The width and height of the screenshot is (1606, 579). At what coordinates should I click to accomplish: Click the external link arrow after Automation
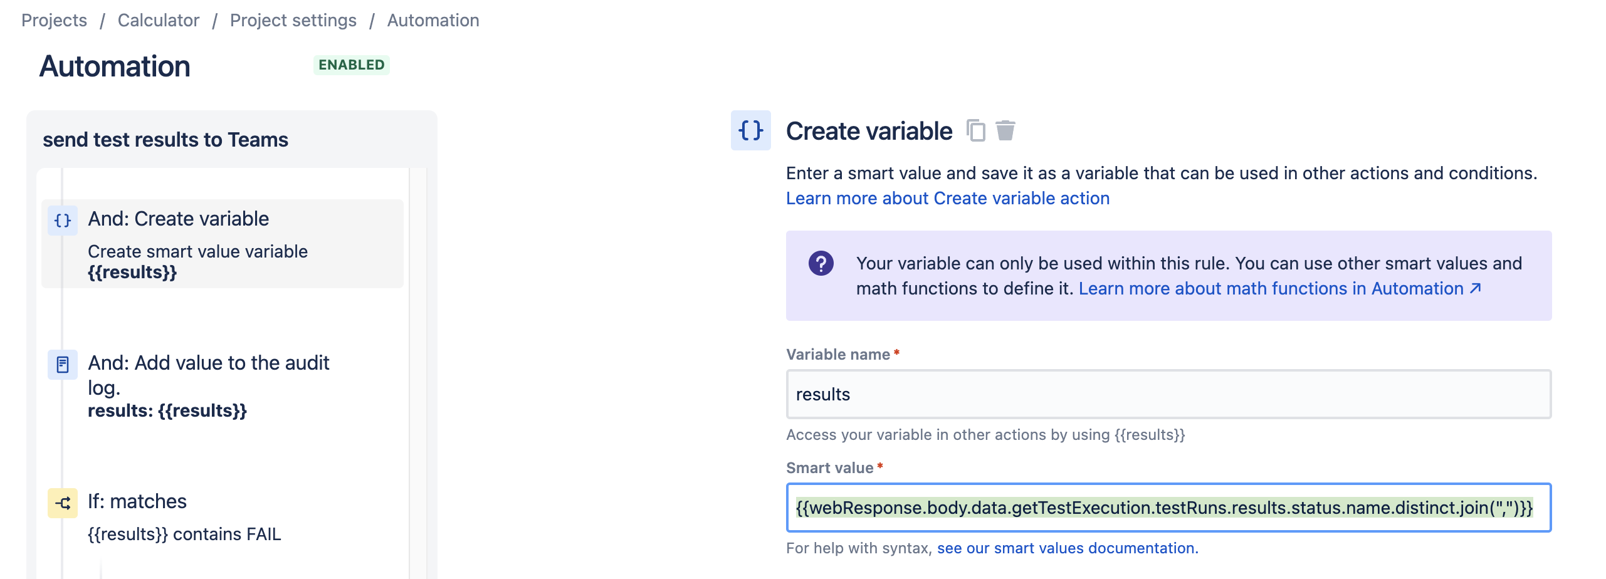tap(1476, 288)
